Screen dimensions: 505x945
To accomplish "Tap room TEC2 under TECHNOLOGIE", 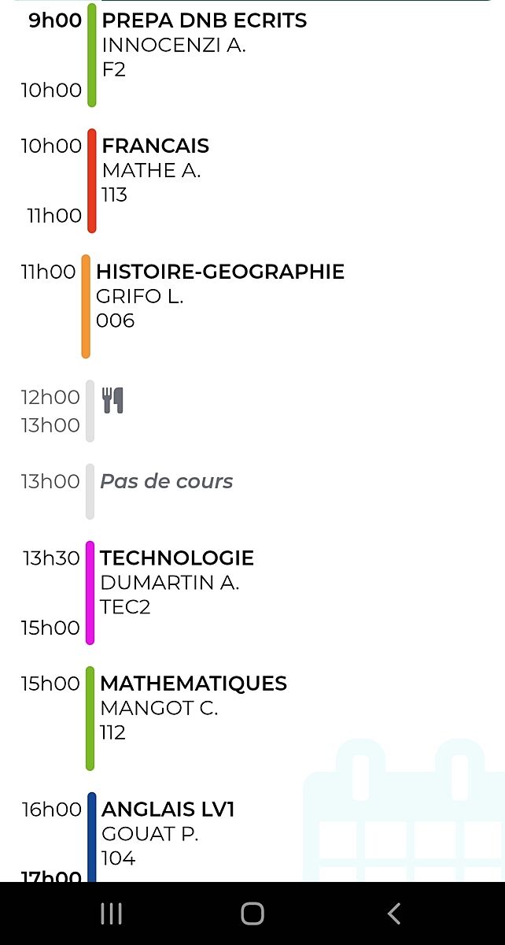I will click(125, 607).
